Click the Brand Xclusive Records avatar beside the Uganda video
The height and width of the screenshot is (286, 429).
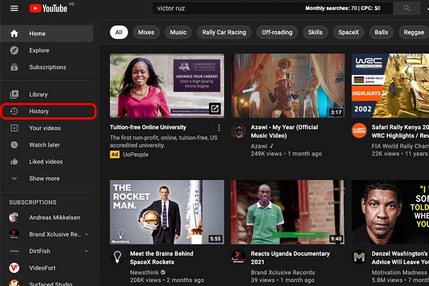(x=239, y=257)
